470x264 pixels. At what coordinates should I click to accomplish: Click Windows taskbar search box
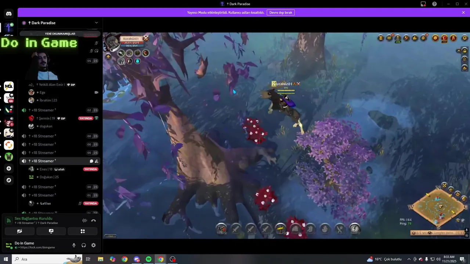[47, 259]
